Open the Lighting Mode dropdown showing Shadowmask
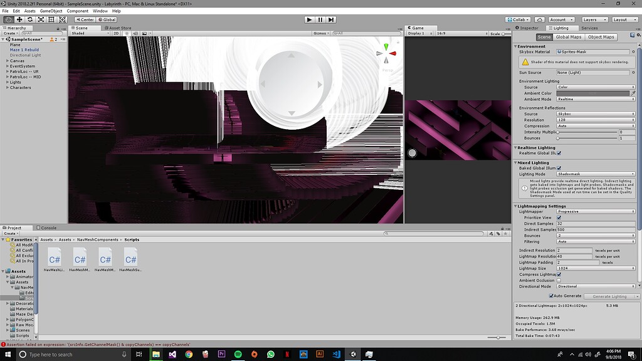This screenshot has width=642, height=361. pyautogui.click(x=596, y=174)
